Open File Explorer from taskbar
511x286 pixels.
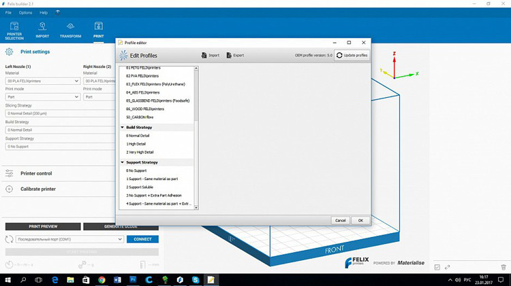click(x=70, y=280)
